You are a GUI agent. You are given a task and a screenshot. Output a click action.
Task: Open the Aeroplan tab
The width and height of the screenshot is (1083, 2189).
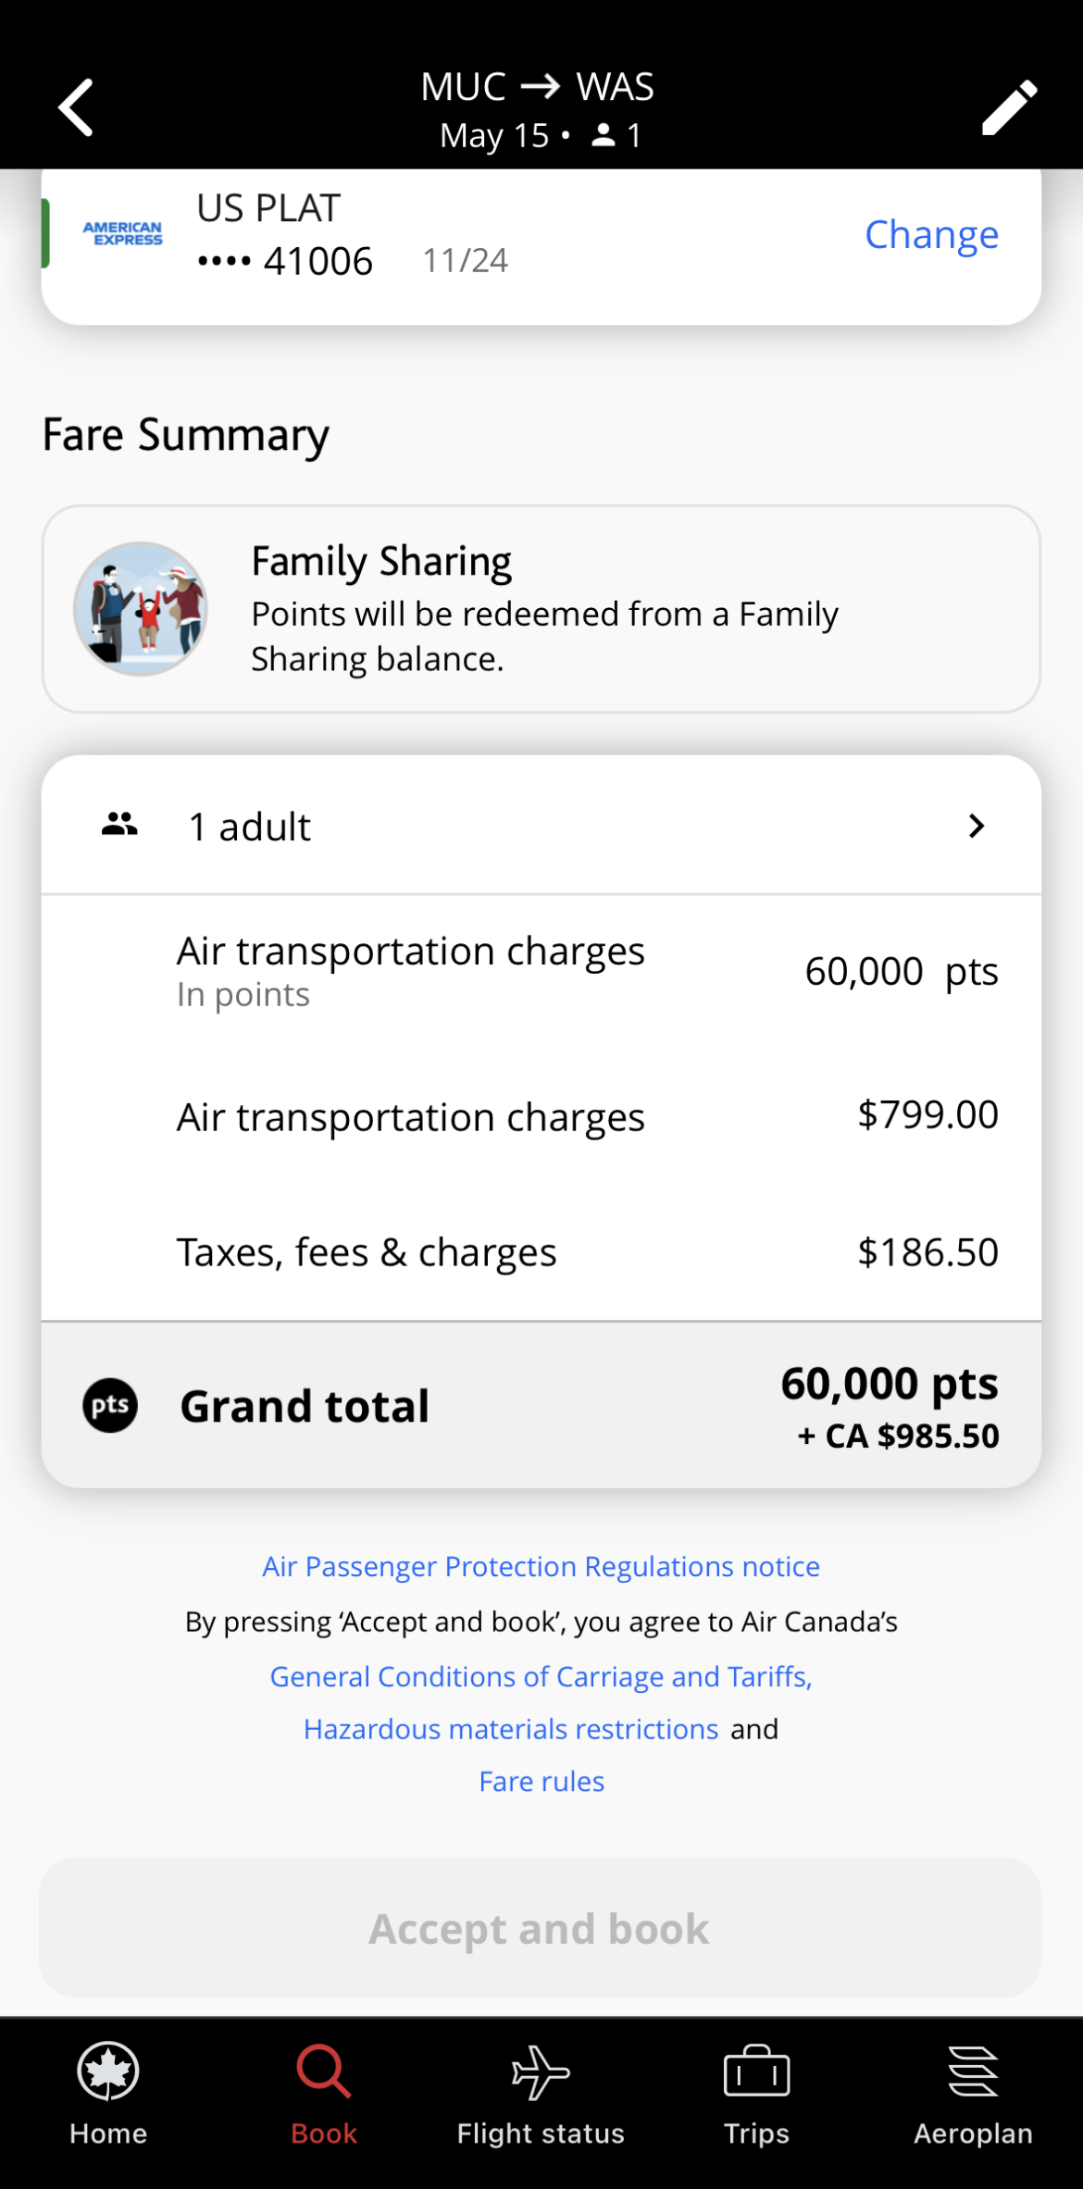pos(973,2096)
